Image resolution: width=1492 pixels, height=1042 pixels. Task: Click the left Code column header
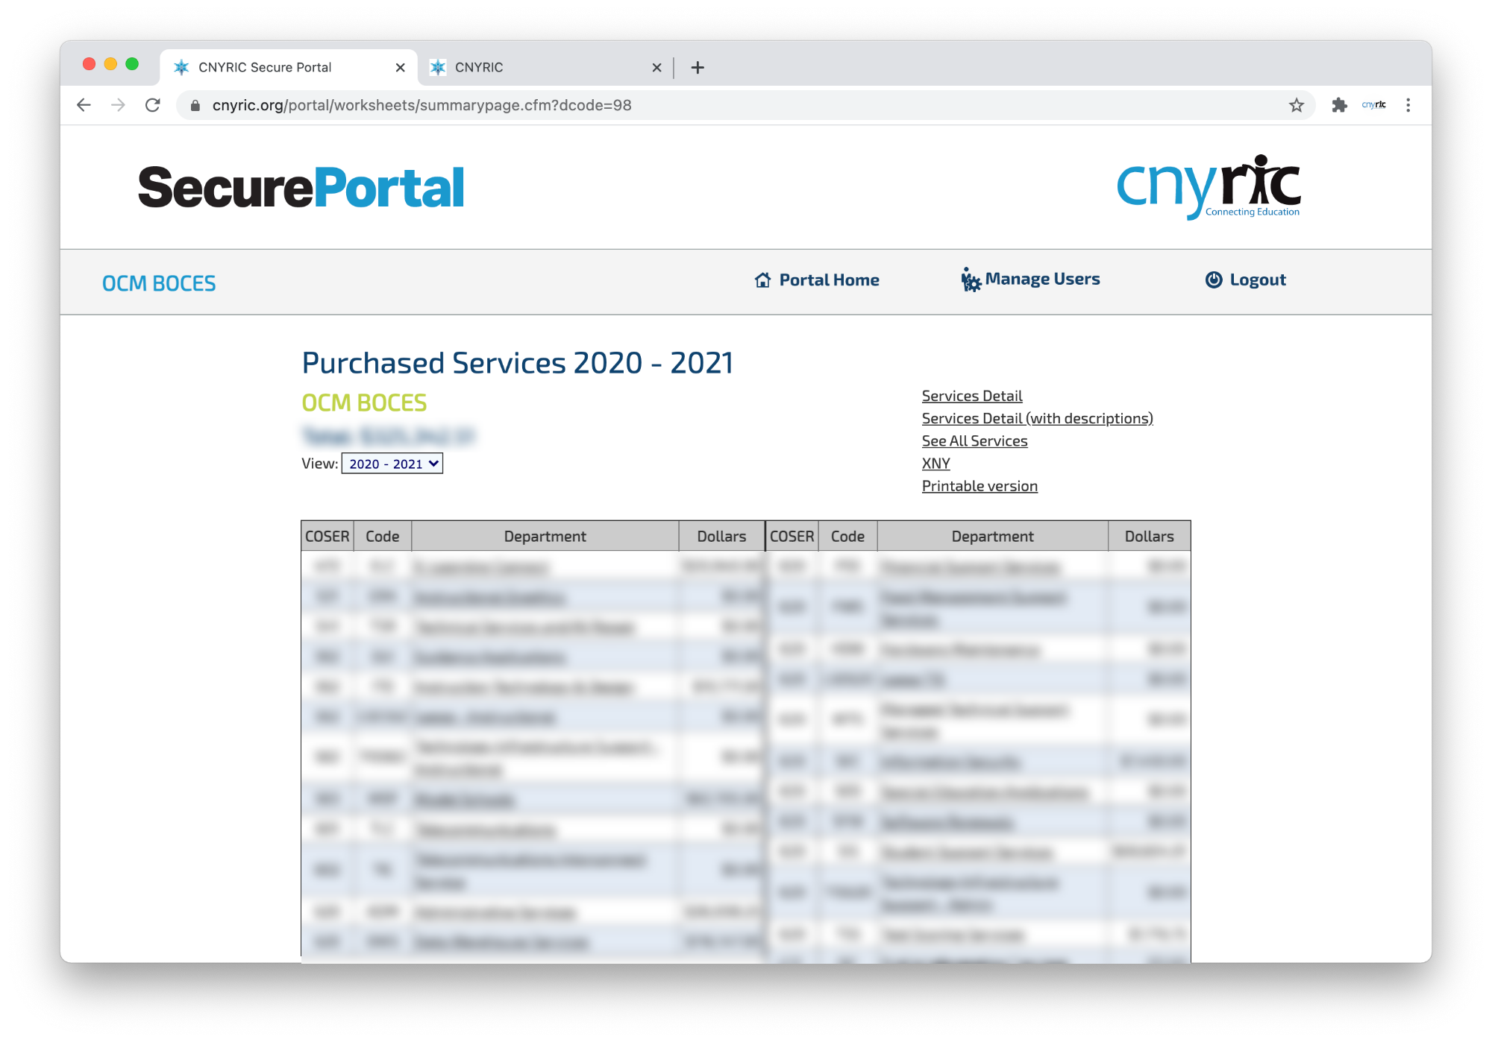click(383, 536)
